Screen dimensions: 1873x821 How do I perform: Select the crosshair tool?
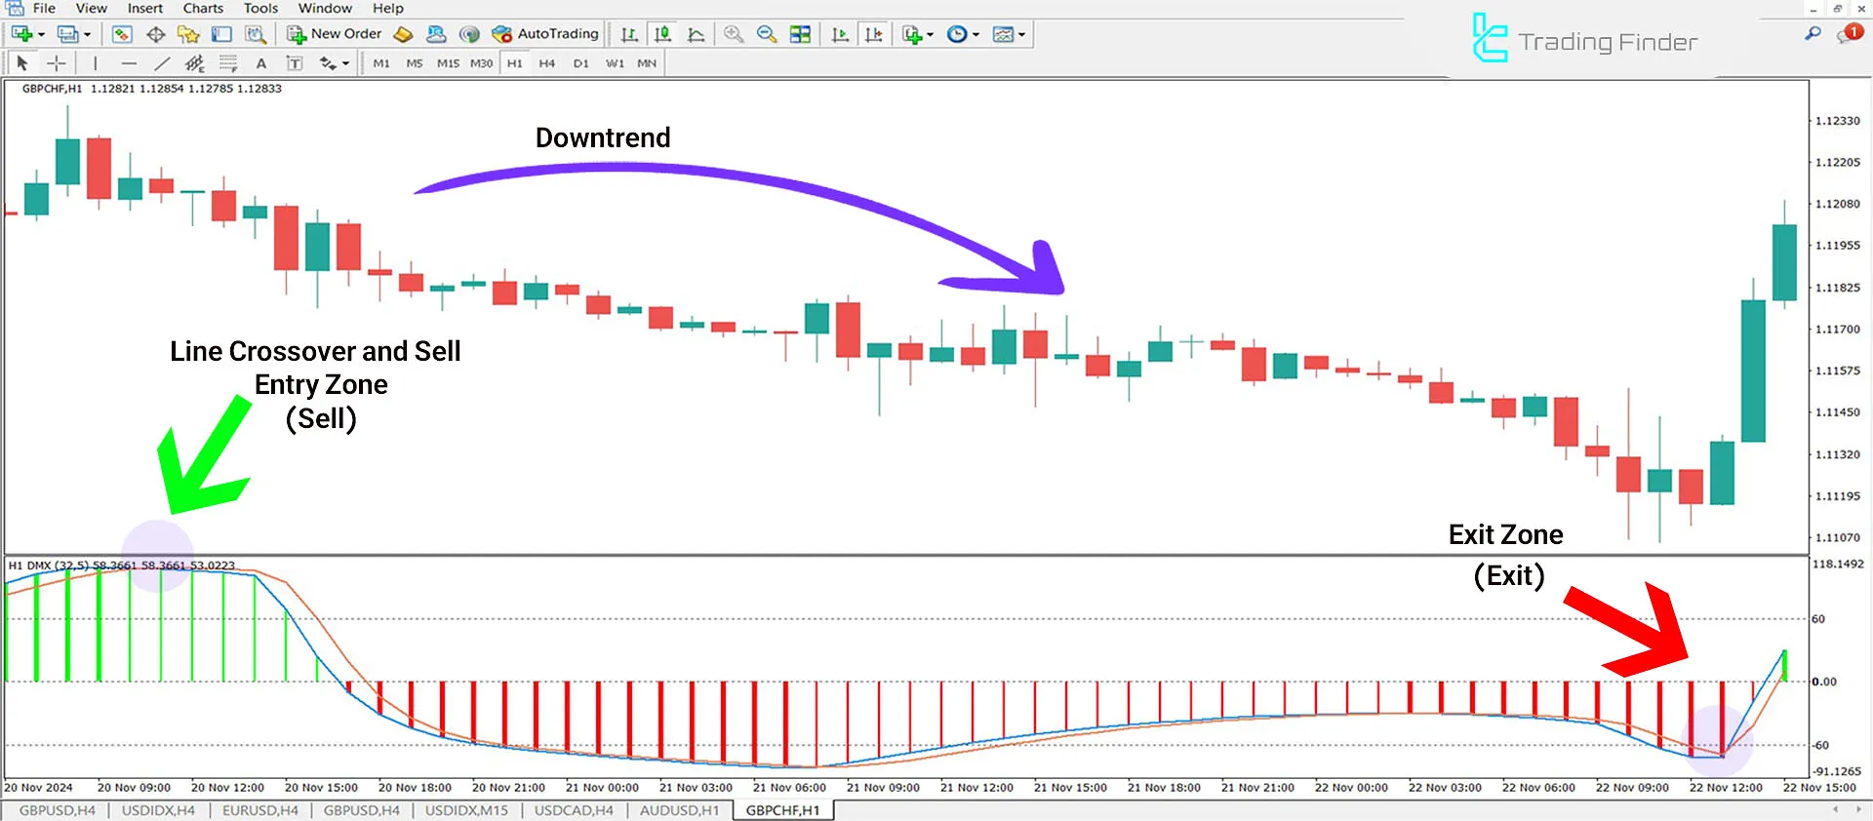coord(57,63)
